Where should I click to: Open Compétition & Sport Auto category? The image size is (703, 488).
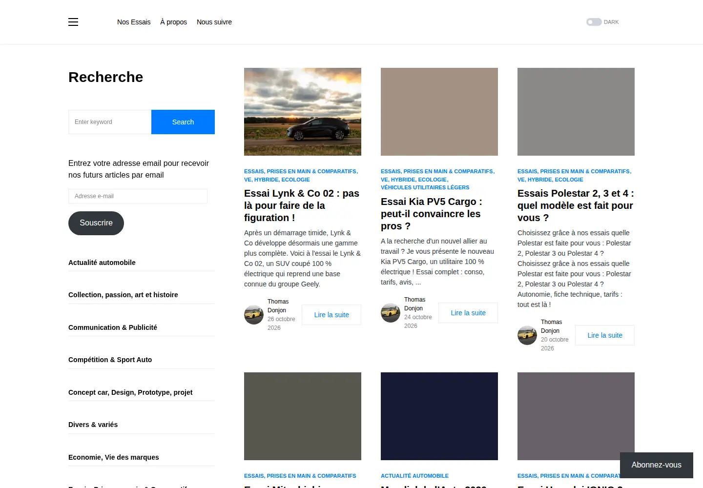tap(110, 360)
